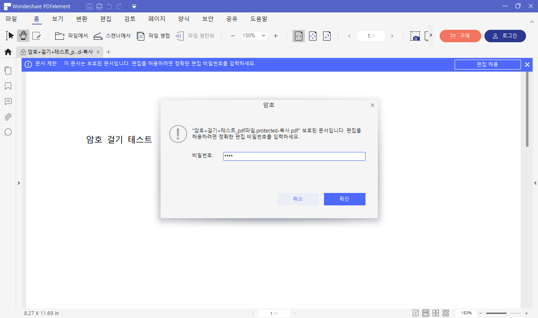Dismiss the document restriction notice bar

click(527, 65)
